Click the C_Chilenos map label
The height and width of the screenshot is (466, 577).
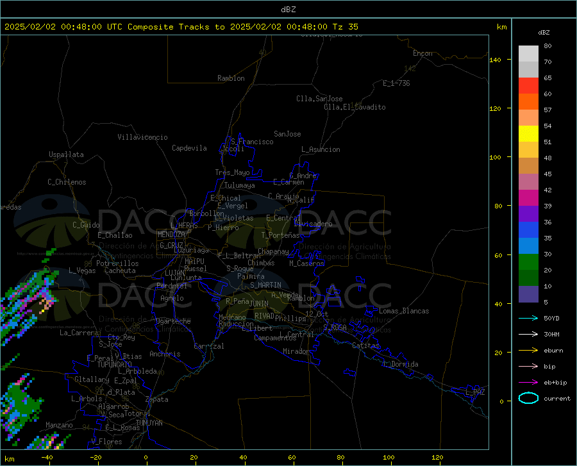pyautogui.click(x=67, y=181)
